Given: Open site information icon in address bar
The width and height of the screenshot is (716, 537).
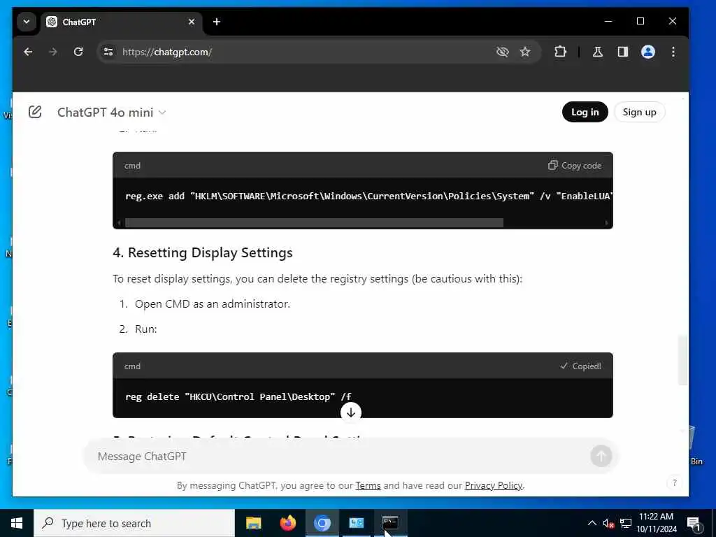Looking at the screenshot, I should tap(108, 52).
